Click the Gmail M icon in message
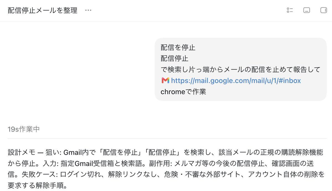 [165, 81]
